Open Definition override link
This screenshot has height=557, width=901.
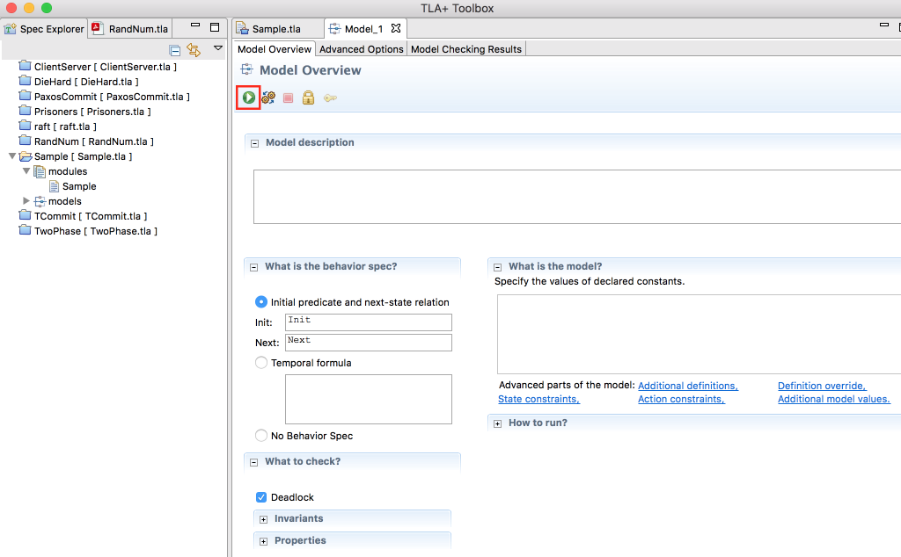[822, 386]
